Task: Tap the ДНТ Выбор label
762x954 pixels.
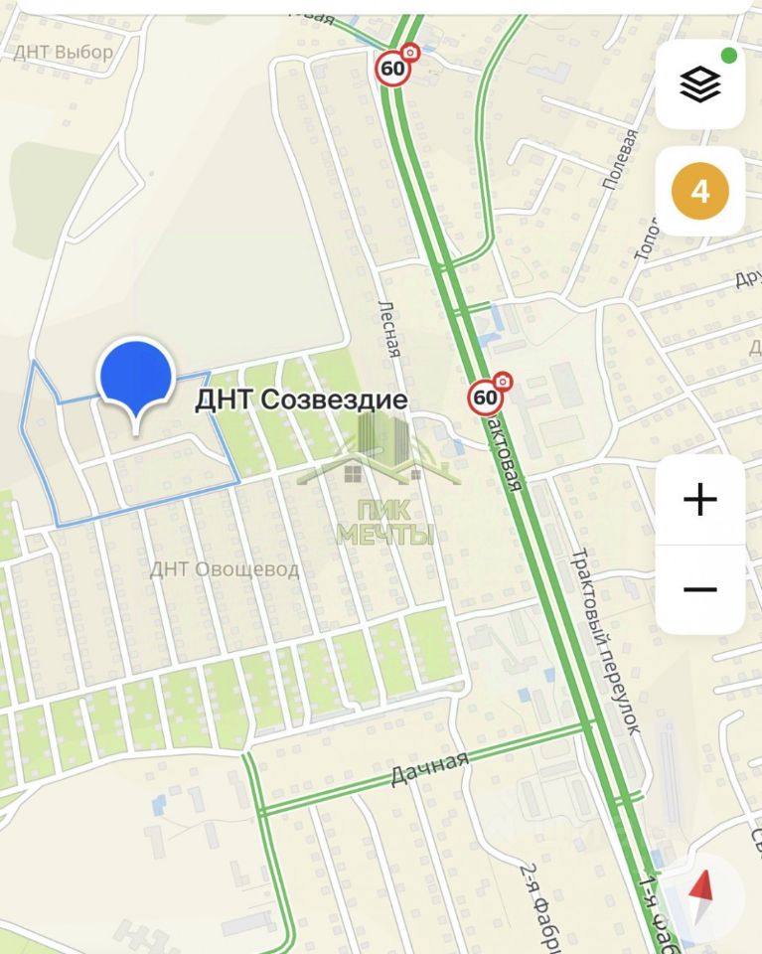Action: point(64,53)
